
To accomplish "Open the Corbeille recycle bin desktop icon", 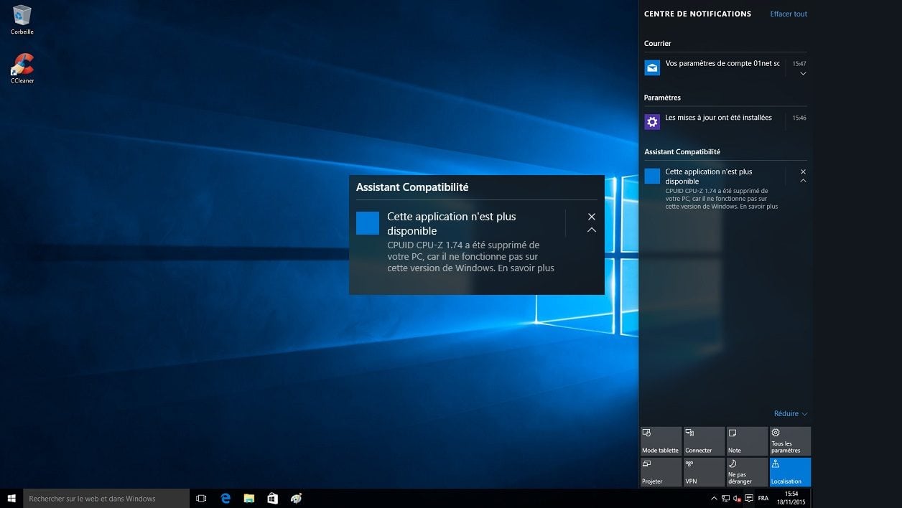I will tap(22, 16).
